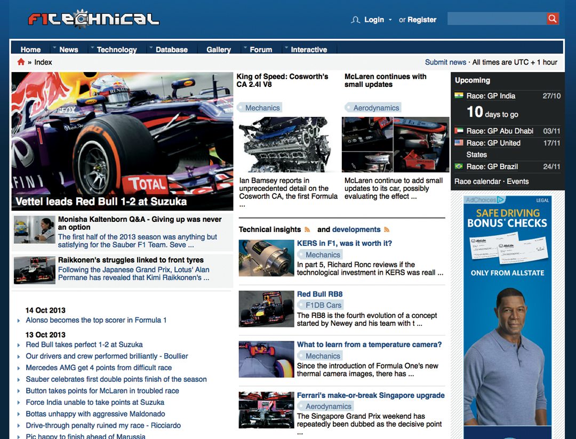Click the Submit news link

click(445, 62)
